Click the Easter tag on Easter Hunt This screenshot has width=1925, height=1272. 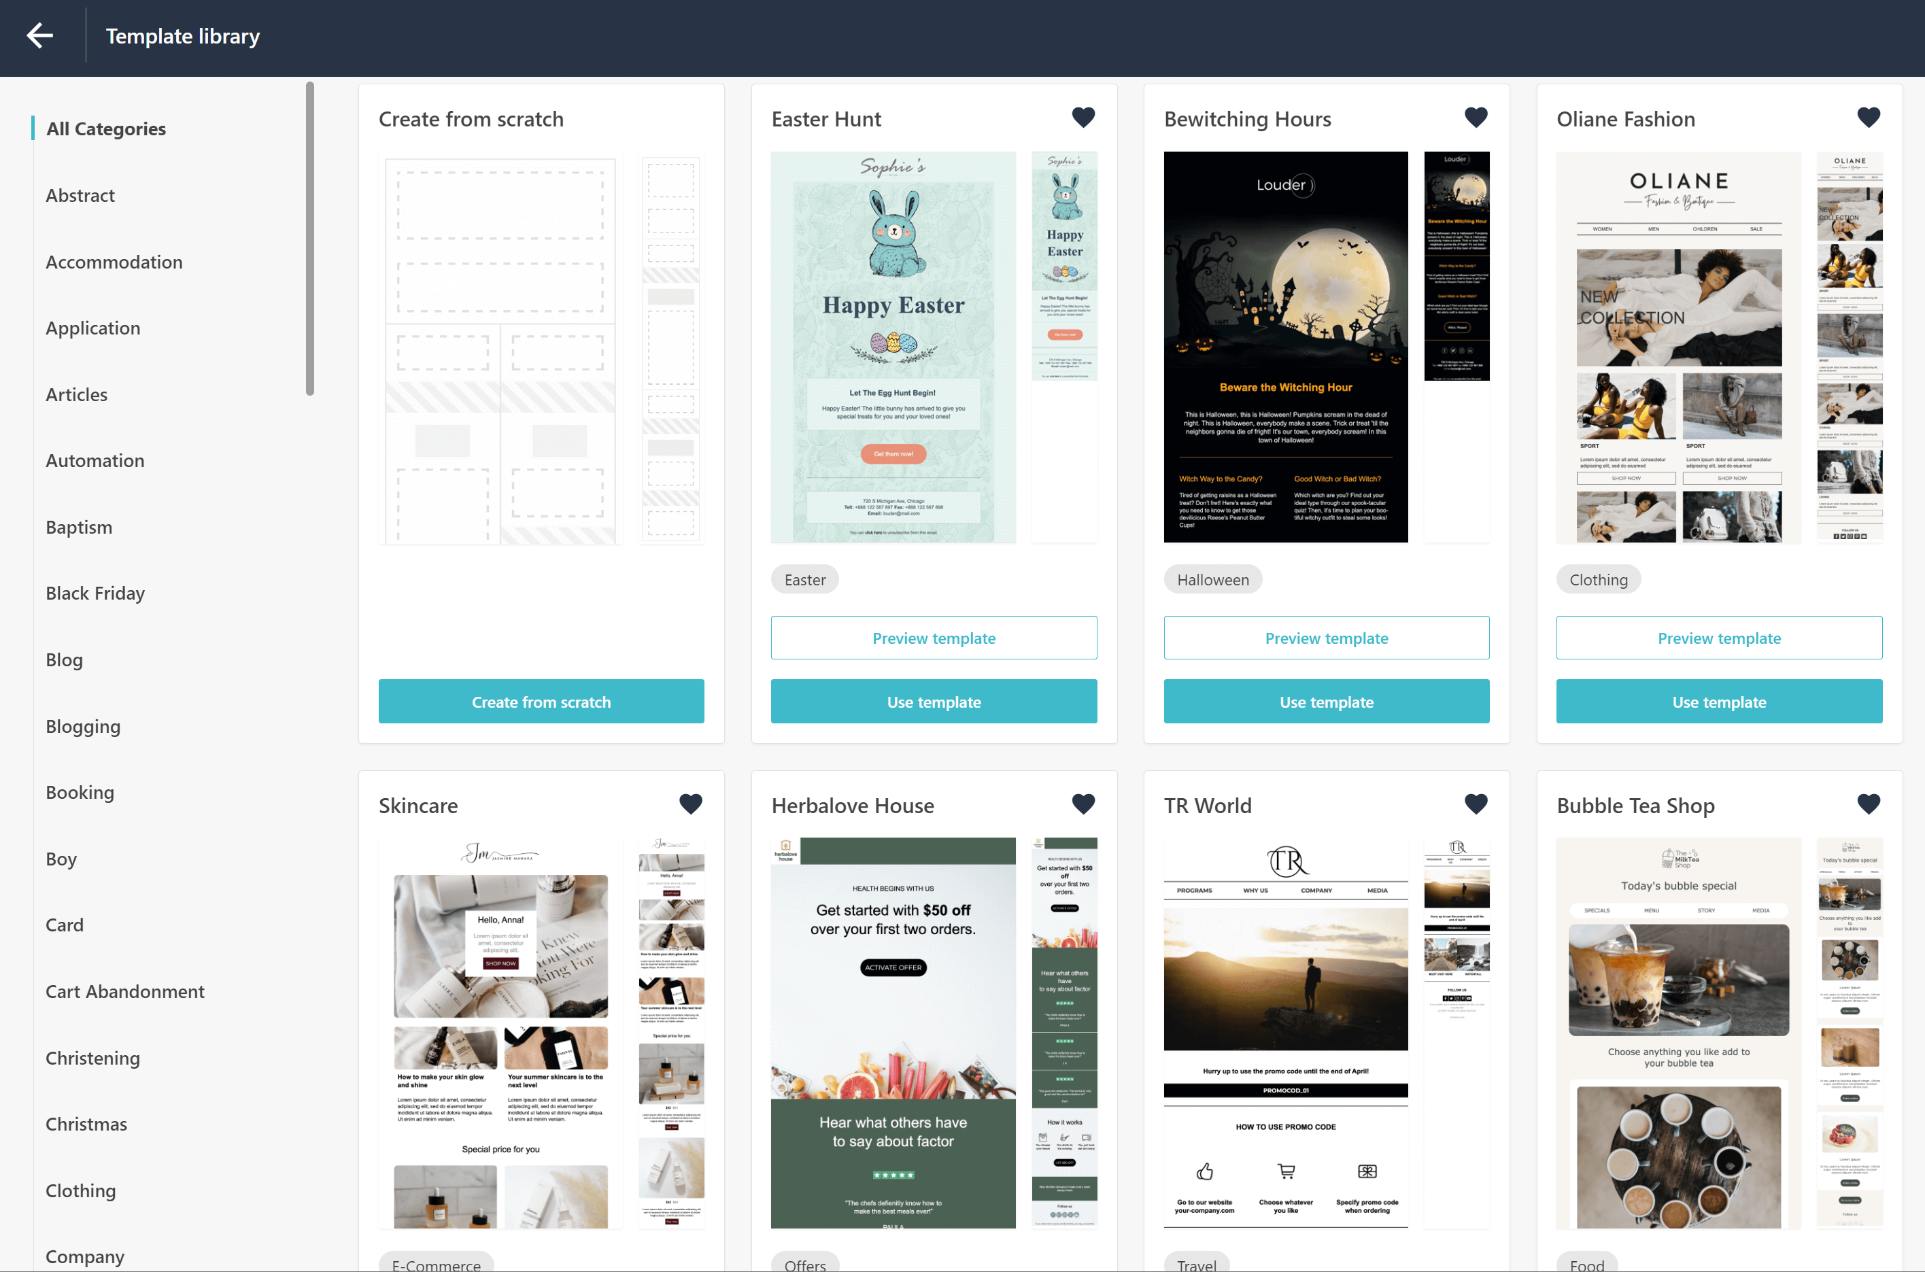pyautogui.click(x=805, y=578)
